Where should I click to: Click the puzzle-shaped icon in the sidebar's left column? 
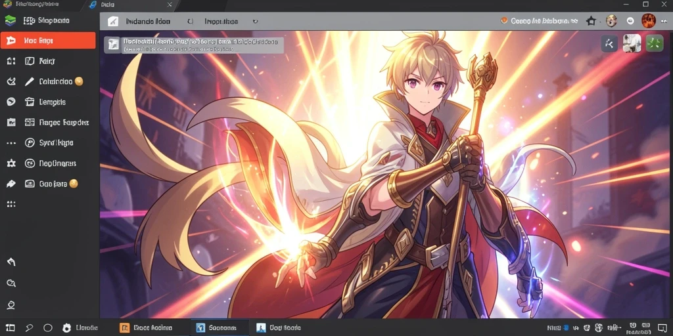point(11,163)
